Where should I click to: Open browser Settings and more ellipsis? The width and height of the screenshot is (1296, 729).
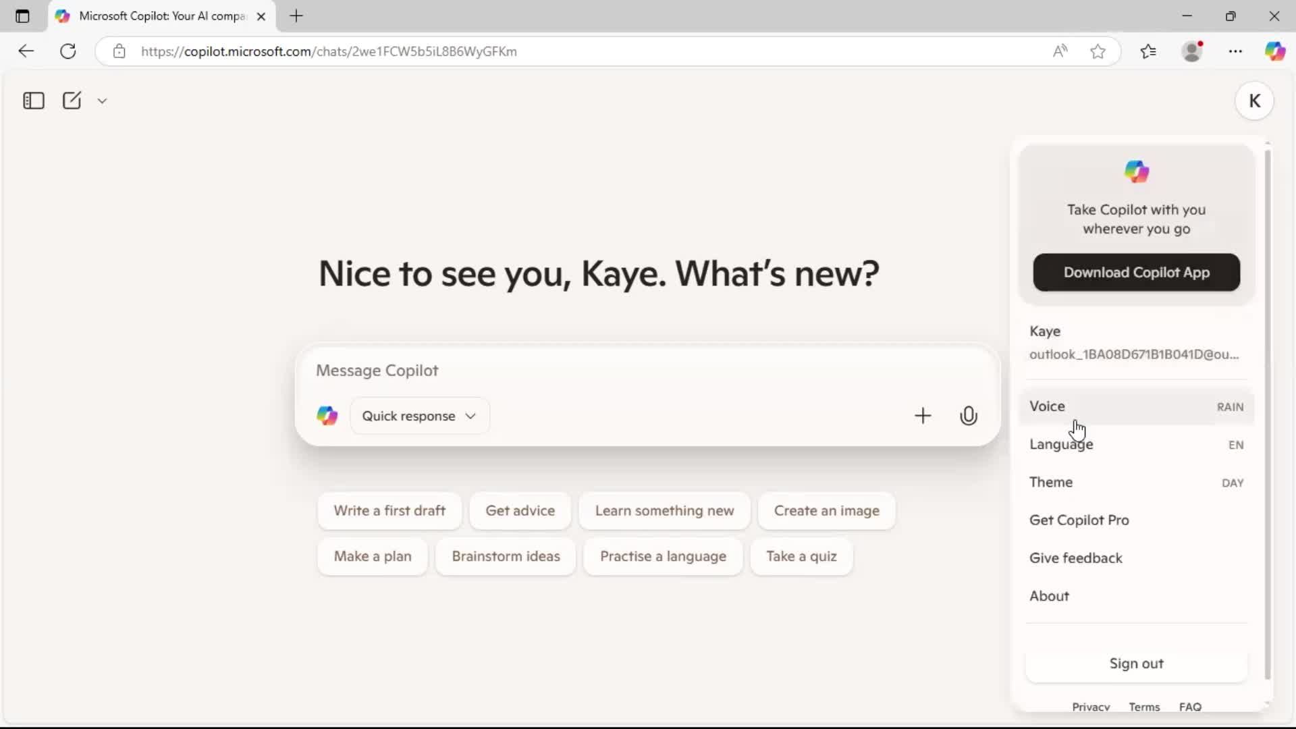(x=1235, y=51)
